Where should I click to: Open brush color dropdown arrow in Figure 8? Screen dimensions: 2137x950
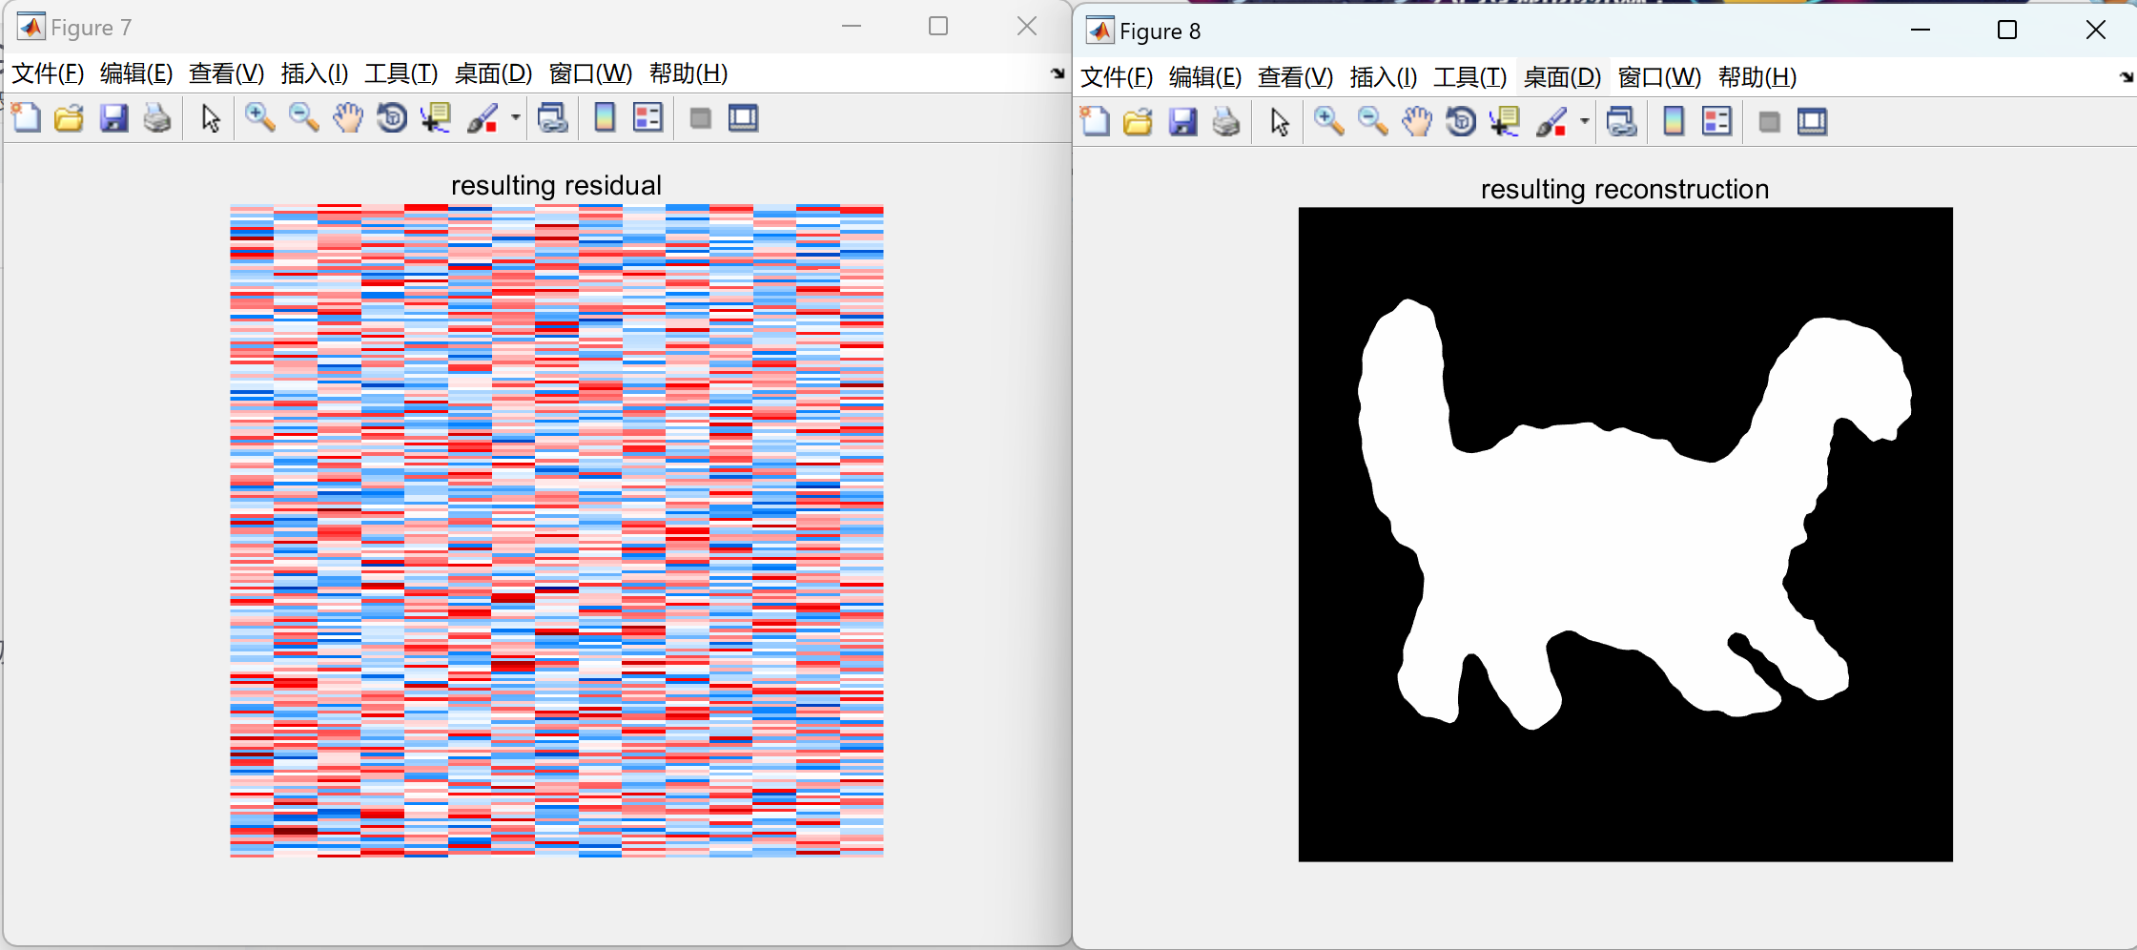(1584, 122)
